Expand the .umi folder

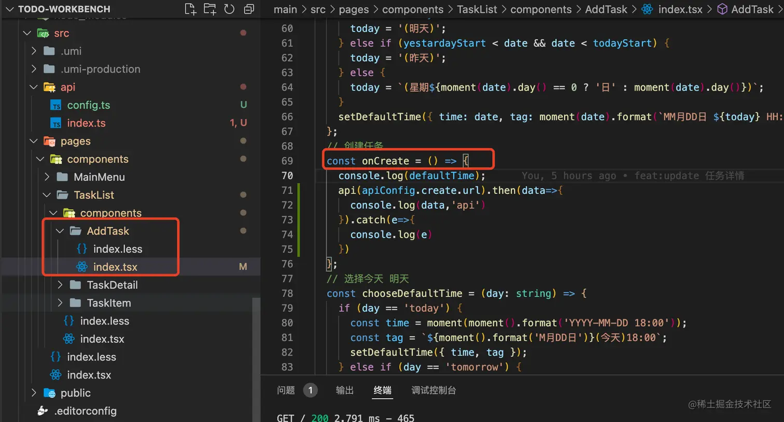click(x=34, y=51)
